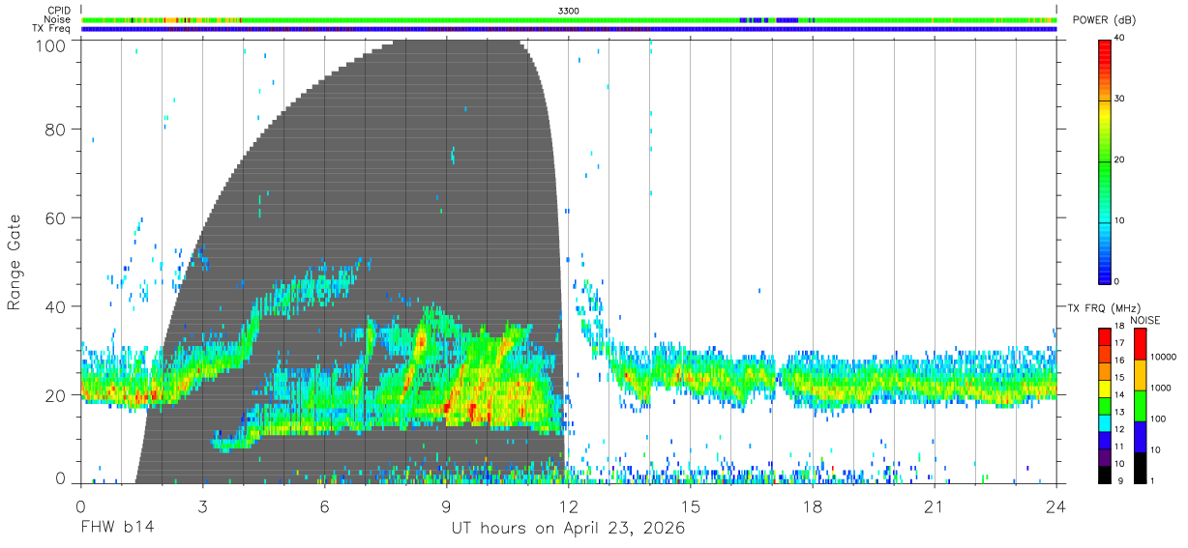The width and height of the screenshot is (1188, 548).
Task: Click the 14 label on the TX FRQ legend
Action: point(1119,394)
